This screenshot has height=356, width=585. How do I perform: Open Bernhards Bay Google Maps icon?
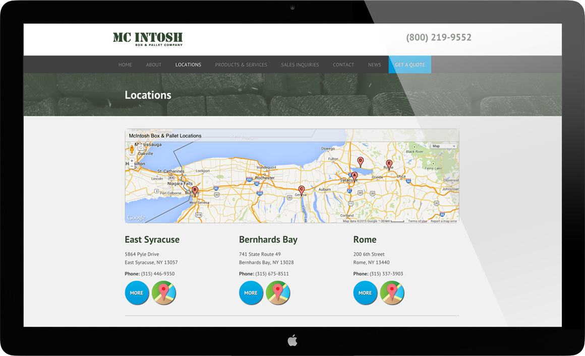[278, 293]
